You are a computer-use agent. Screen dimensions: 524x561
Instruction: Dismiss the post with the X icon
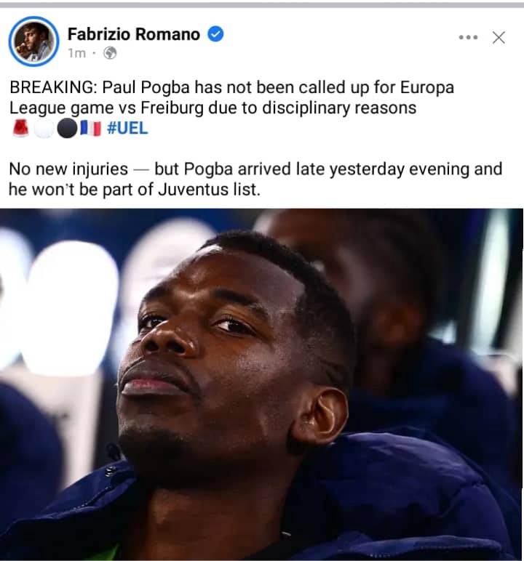tap(499, 37)
